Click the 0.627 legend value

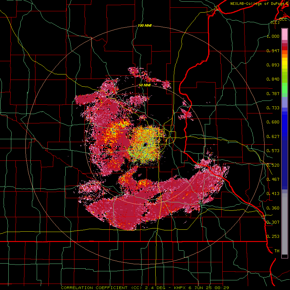pos(273,137)
